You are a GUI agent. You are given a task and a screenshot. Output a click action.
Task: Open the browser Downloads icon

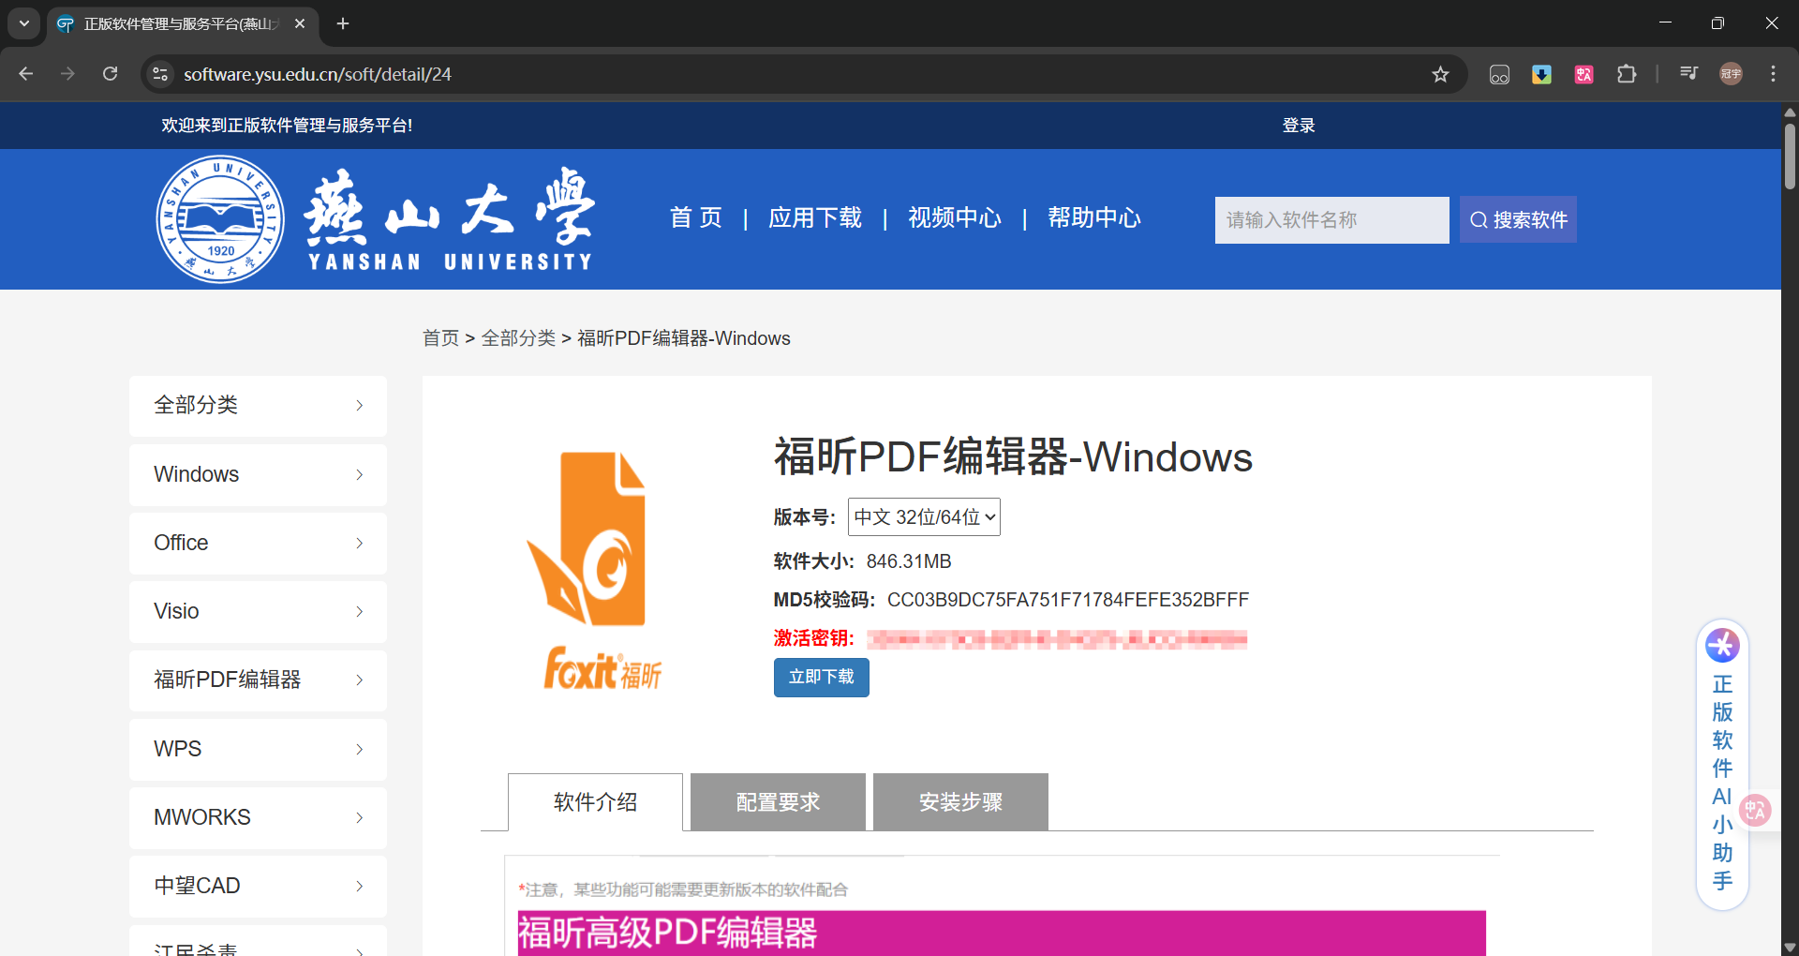[1541, 74]
